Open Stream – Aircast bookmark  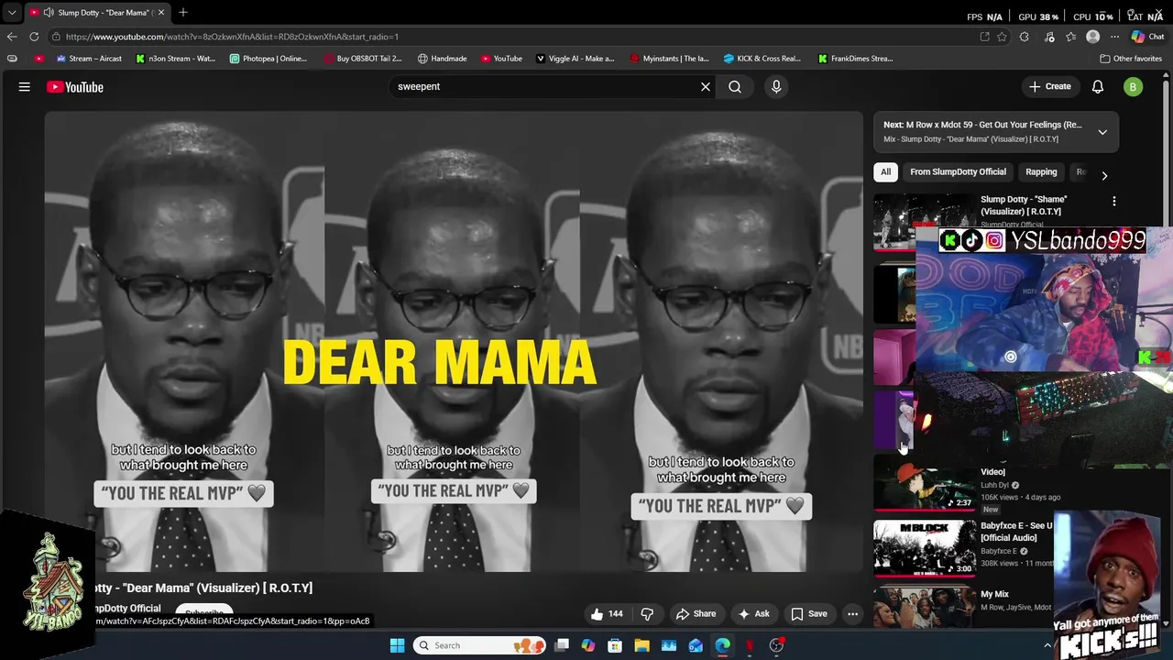click(x=88, y=59)
